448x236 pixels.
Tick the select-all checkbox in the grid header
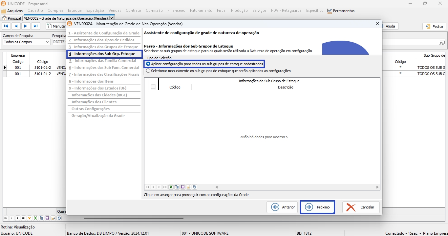(153, 87)
